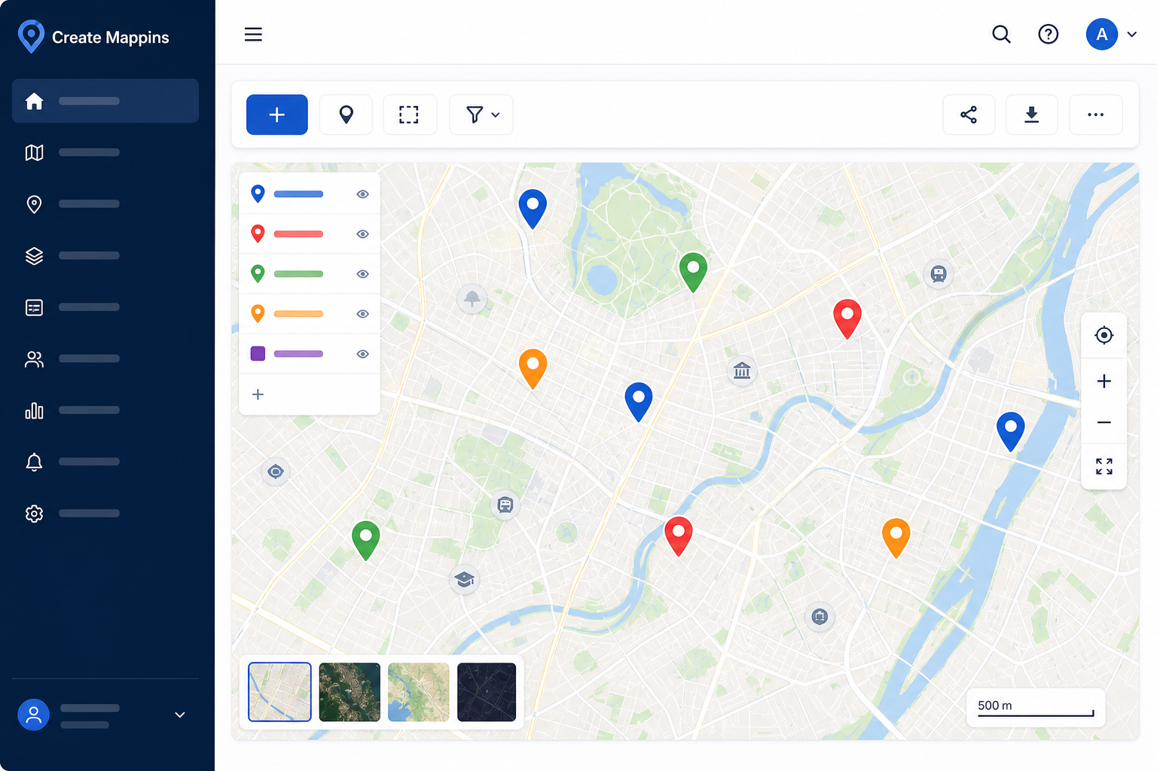Toggle visibility of the purple layer
Viewport: 1157px width, 771px height.
tap(362, 354)
